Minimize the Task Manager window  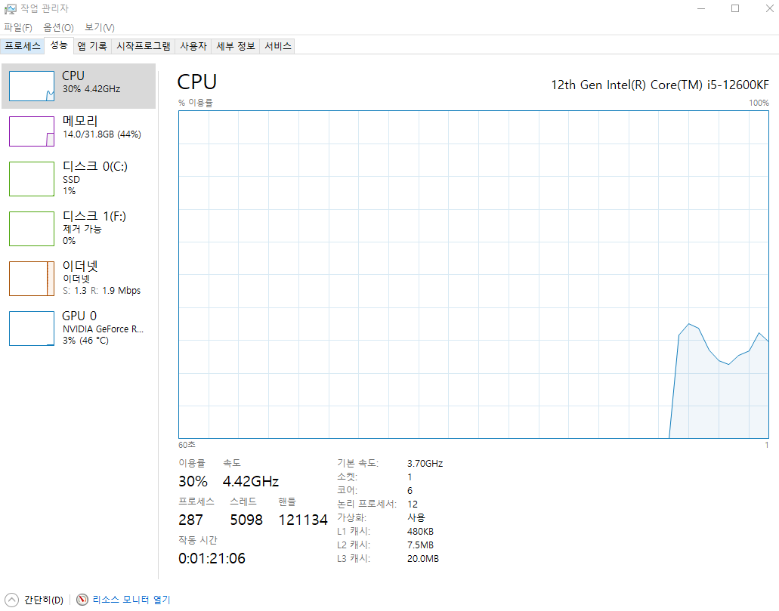(701, 8)
